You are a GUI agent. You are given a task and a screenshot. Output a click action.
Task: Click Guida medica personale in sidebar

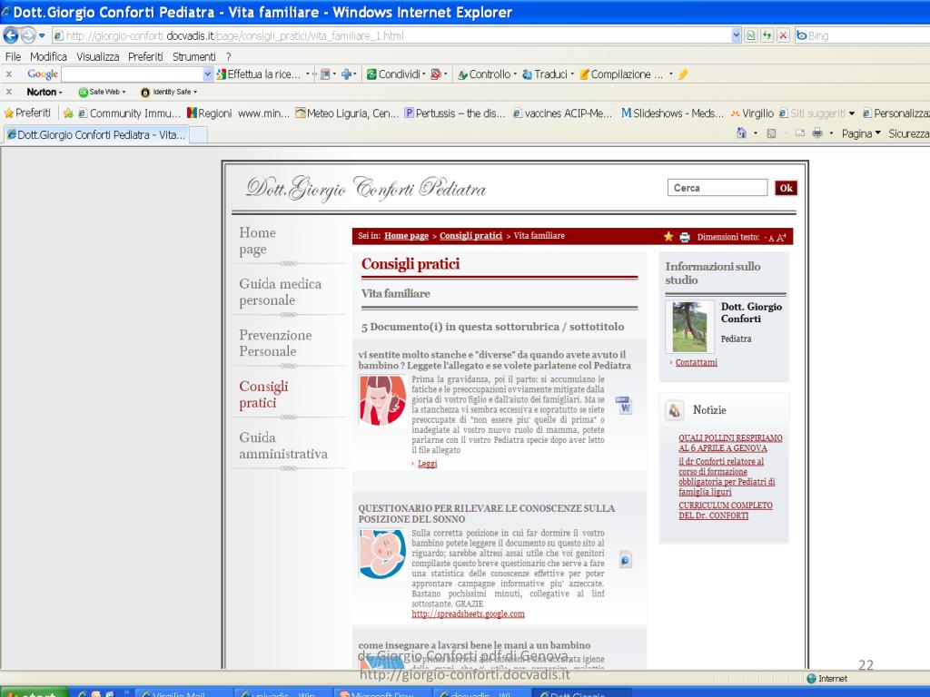point(280,291)
